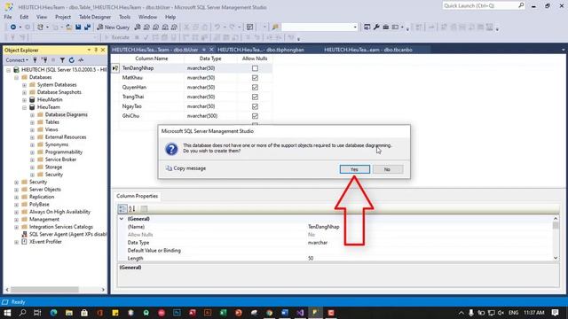568x319 pixels.
Task: Collapse the Databases folder node
Action: coord(16,77)
